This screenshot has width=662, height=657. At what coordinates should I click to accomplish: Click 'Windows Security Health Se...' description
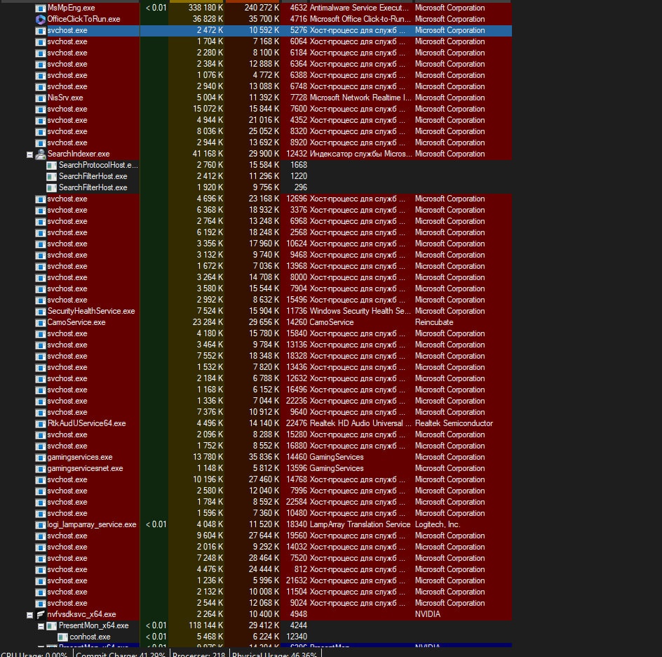coord(360,311)
